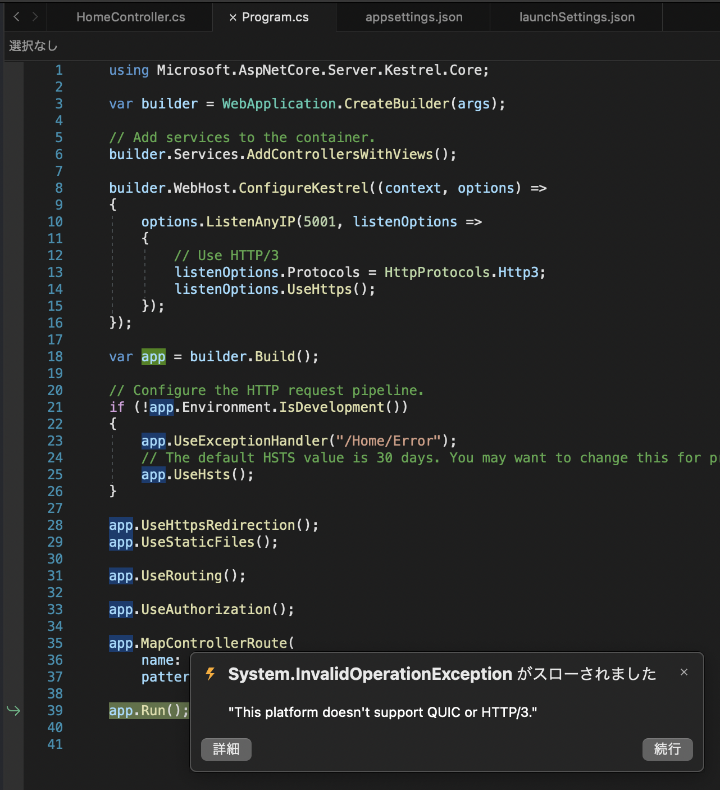Click ListenAnyIP on line 10
Screen dimensions: 720x790
(250, 222)
